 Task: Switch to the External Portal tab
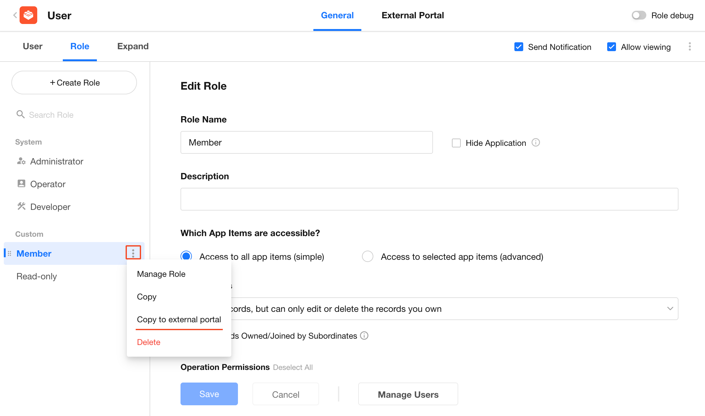click(x=412, y=15)
